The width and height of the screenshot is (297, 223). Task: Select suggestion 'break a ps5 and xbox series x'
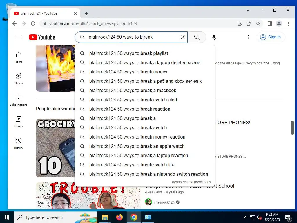[x=145, y=81]
